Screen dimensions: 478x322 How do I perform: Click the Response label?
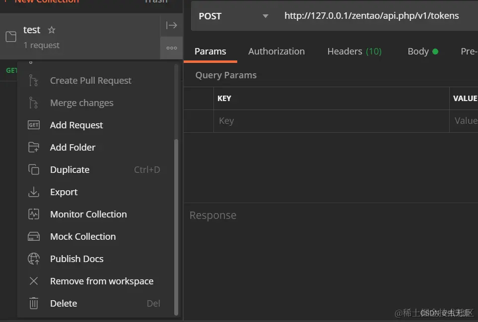click(213, 215)
